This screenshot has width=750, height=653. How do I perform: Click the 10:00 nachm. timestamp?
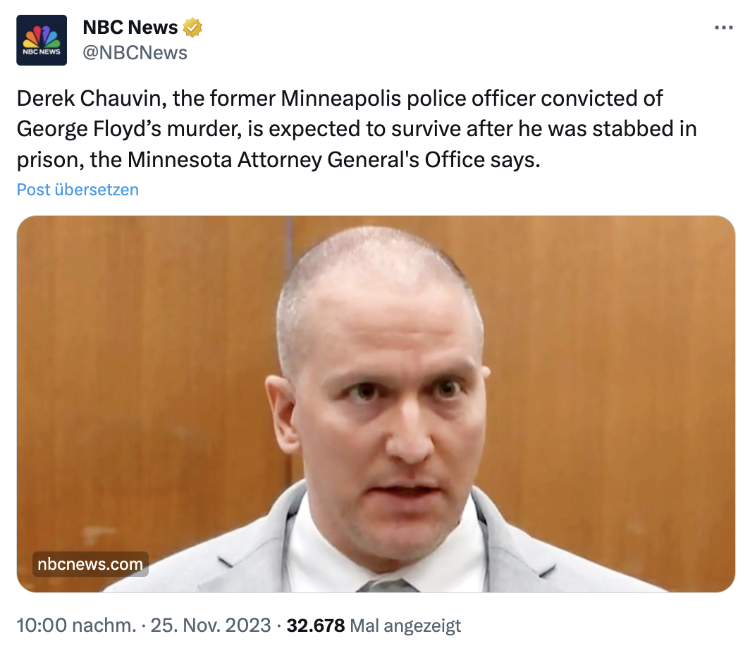click(x=76, y=625)
